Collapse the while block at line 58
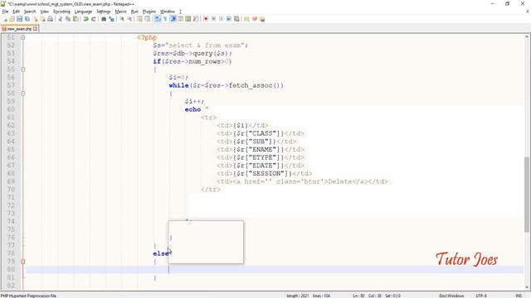Screen dimensions: 531x298 23,94
